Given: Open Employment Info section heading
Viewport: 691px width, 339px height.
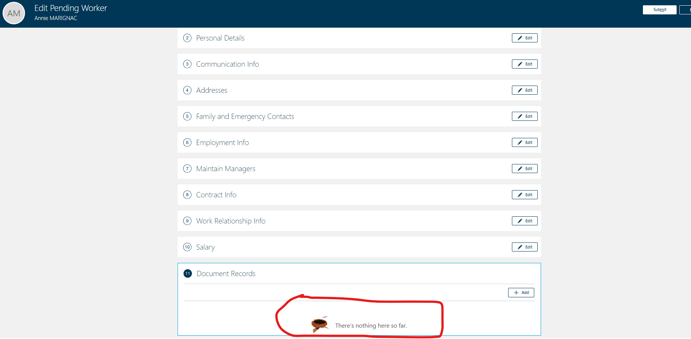Looking at the screenshot, I should pos(222,142).
